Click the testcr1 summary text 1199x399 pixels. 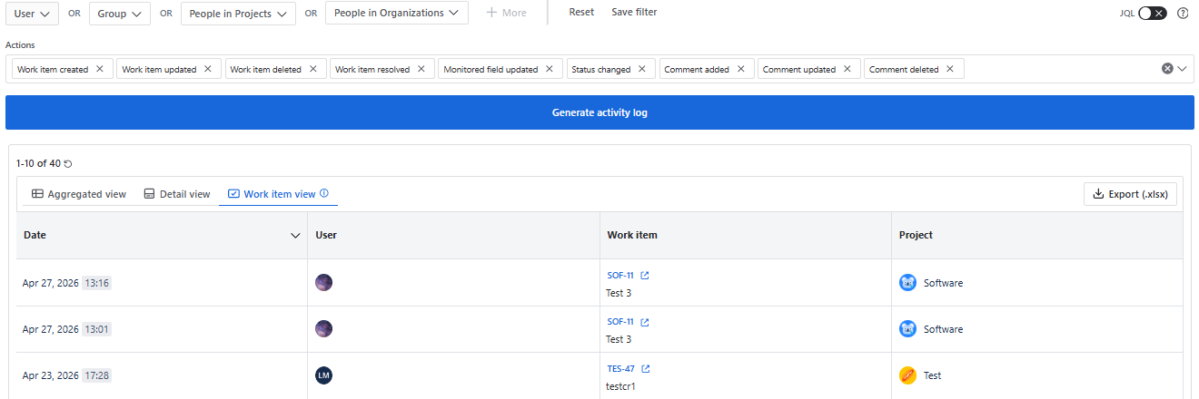[x=620, y=386]
